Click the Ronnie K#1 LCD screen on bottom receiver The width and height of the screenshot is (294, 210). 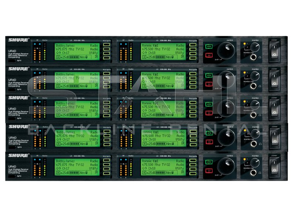click(163, 167)
